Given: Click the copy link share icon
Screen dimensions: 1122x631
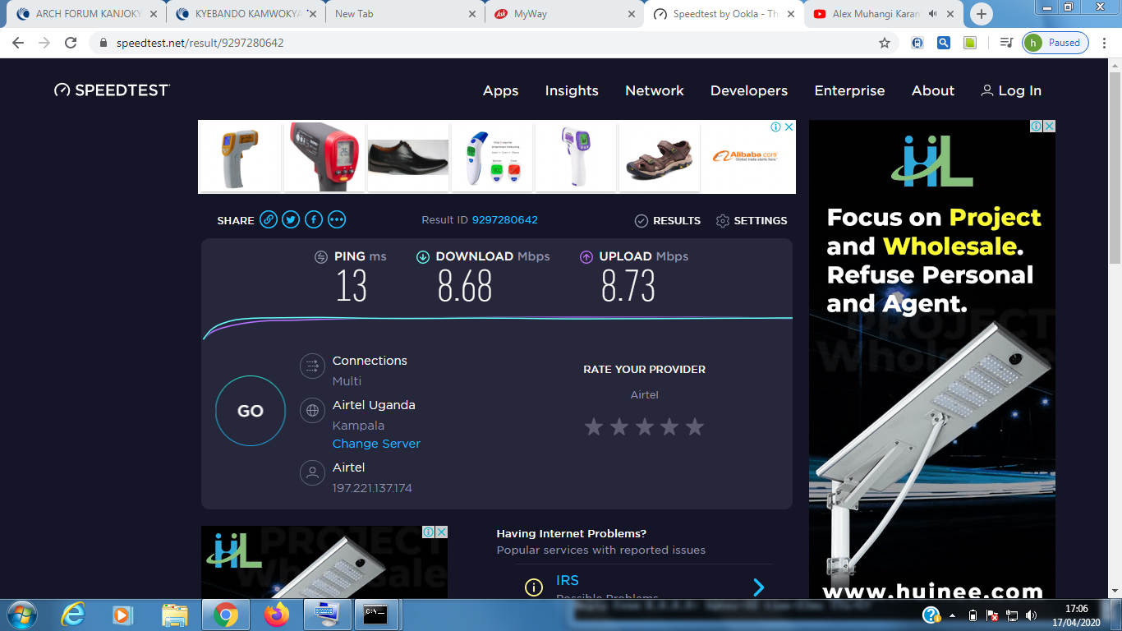Looking at the screenshot, I should click(269, 219).
